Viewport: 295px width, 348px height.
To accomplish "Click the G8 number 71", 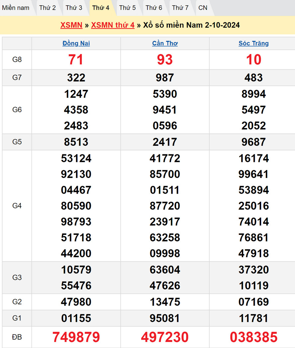I will click(76, 60).
